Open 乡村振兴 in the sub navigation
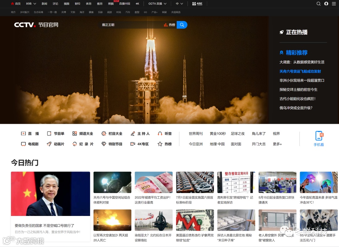Viewport: 339px width, 247px height. 25,12
